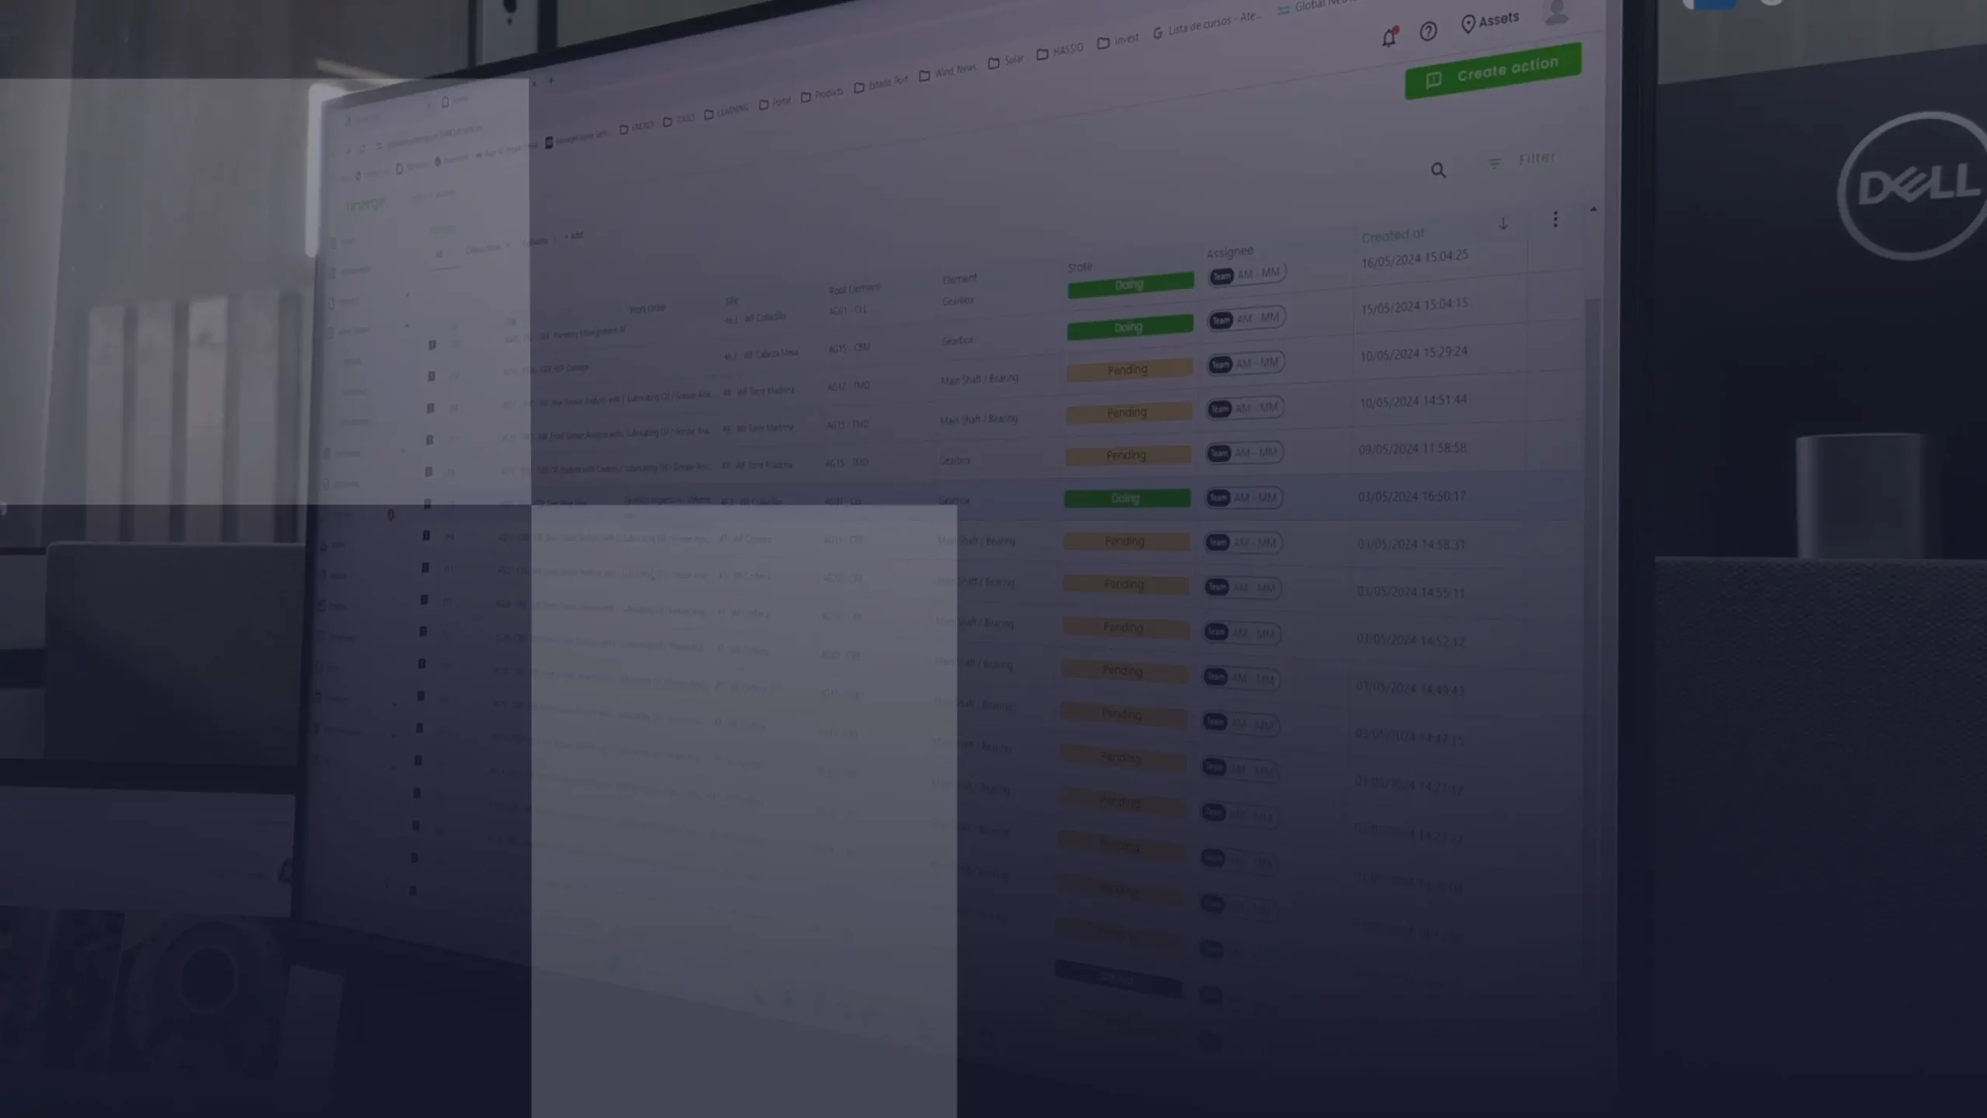The height and width of the screenshot is (1118, 1987).
Task: Select the 10/05/2024 15:29:24 date cell
Action: pos(1413,353)
